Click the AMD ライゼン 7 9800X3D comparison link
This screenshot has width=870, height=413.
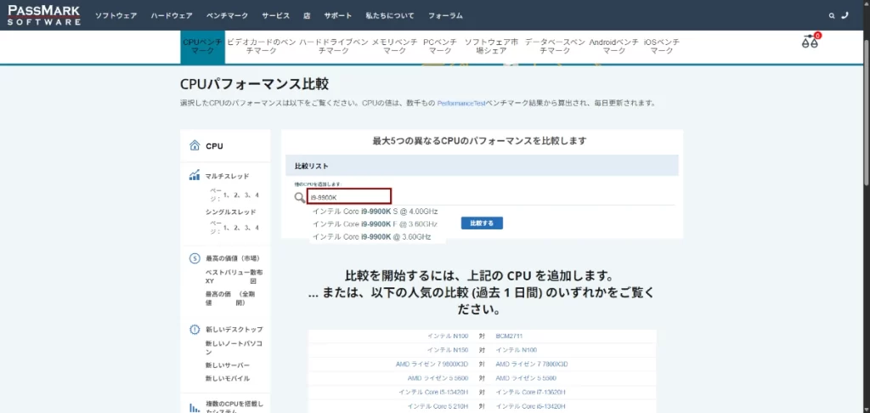(432, 364)
